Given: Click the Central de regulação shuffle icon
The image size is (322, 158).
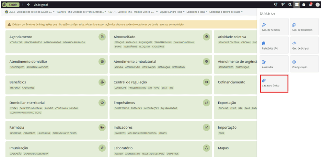Looking at the screenshot, I should coord(206,82).
